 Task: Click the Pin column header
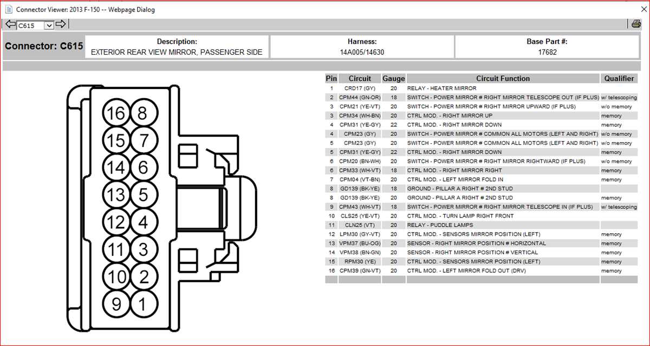point(331,79)
